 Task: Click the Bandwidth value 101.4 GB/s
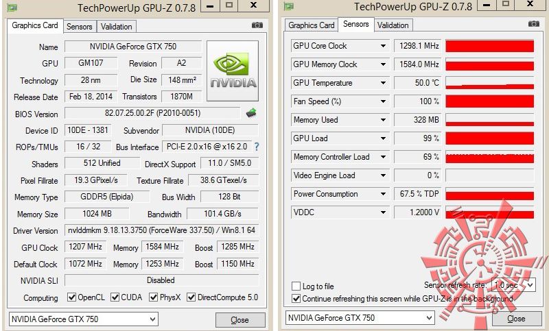pyautogui.click(x=222, y=214)
